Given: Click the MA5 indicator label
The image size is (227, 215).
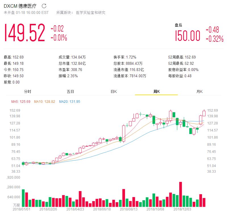Looking at the screenshot, I should pos(21,101).
